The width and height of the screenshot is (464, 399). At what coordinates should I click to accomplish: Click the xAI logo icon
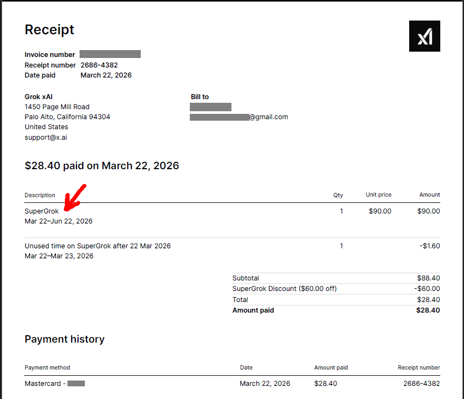(x=424, y=36)
